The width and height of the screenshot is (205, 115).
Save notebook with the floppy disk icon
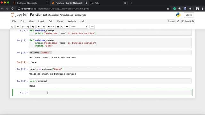point(12,27)
